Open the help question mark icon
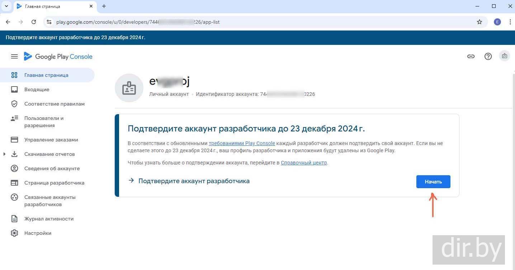This screenshot has width=515, height=270. 488,56
